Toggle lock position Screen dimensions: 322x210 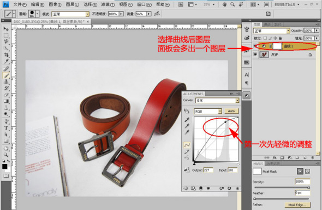(x=275, y=38)
